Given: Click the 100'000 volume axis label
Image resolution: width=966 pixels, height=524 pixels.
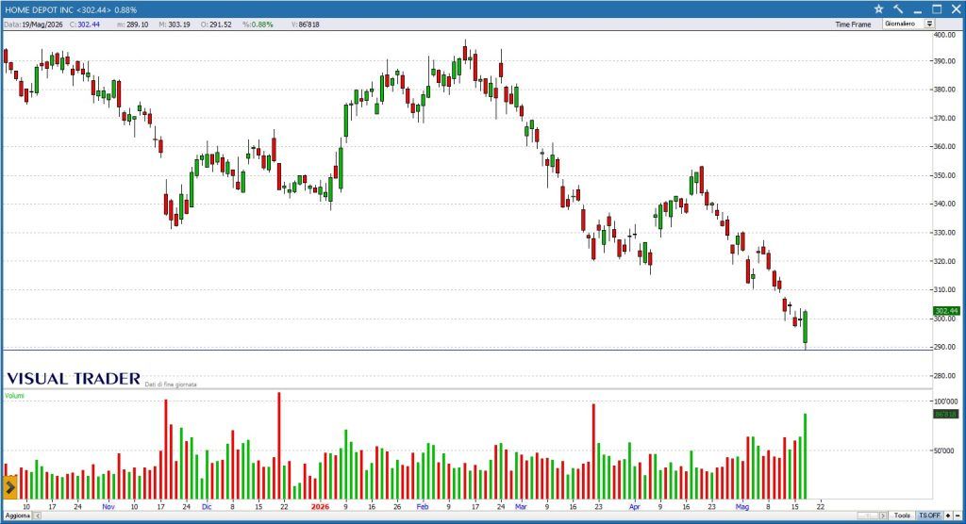Looking at the screenshot, I should point(945,401).
